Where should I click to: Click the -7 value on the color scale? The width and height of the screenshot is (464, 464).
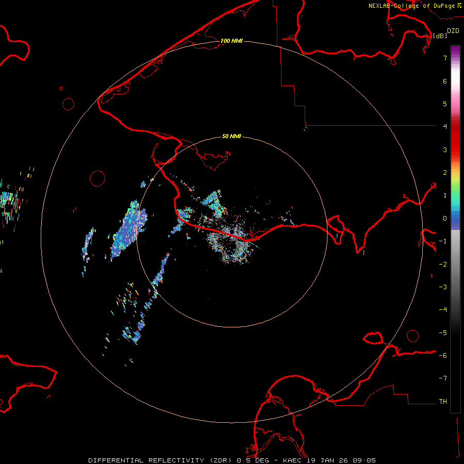tap(443, 378)
